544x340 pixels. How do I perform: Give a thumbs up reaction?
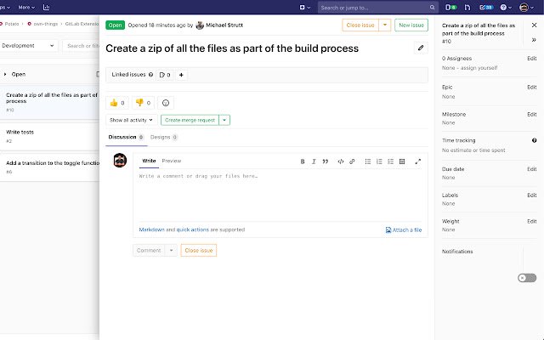click(117, 103)
